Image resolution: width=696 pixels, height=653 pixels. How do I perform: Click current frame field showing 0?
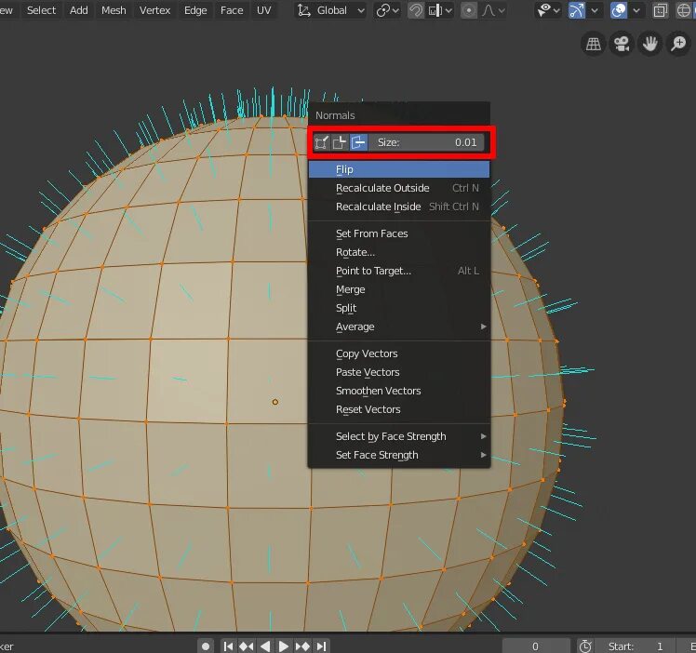536,646
